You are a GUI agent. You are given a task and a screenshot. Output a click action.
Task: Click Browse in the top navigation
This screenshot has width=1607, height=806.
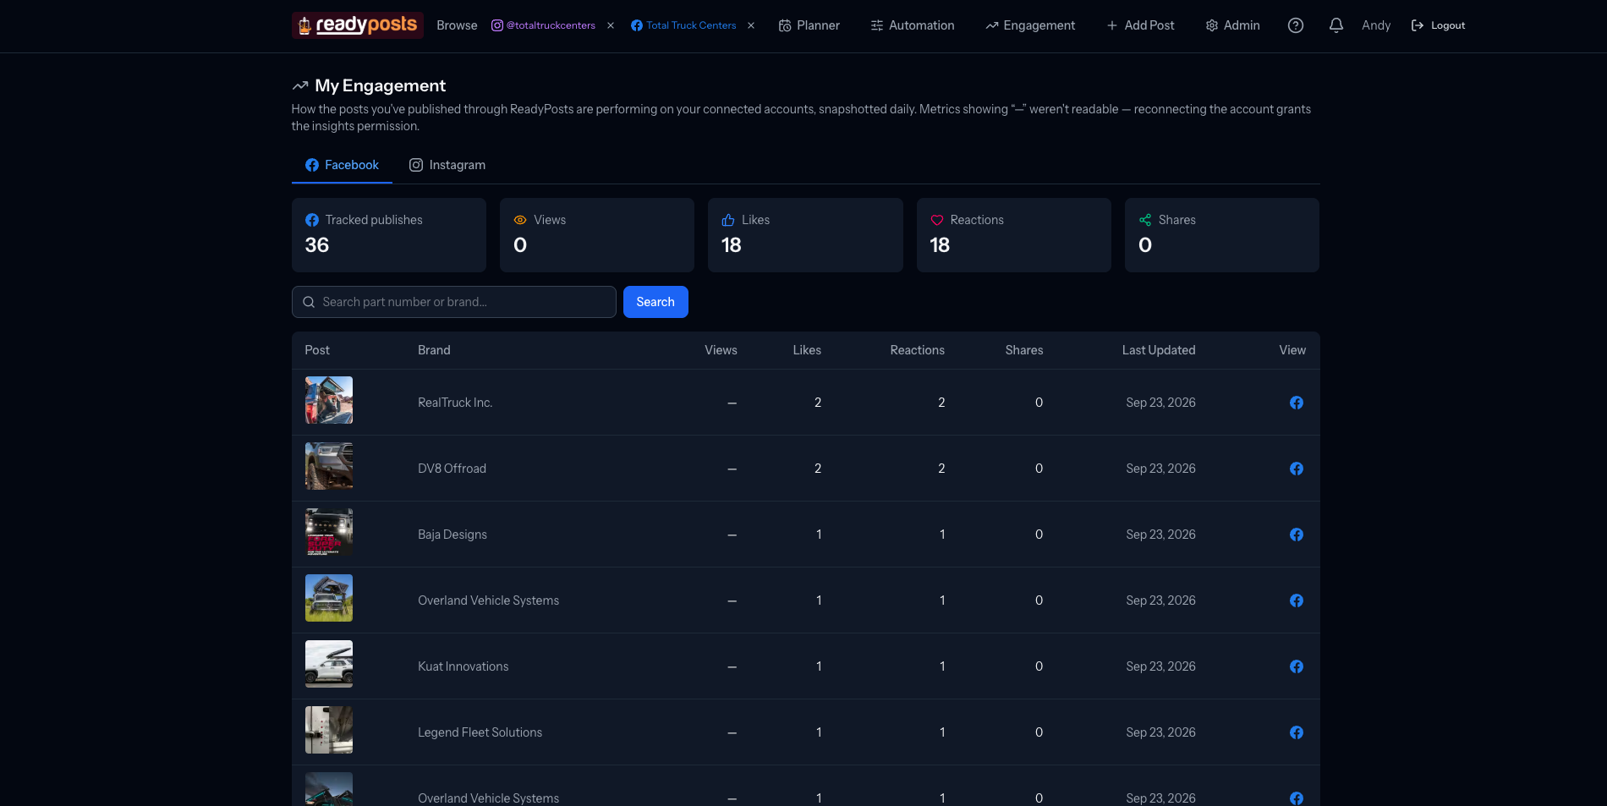(x=457, y=25)
